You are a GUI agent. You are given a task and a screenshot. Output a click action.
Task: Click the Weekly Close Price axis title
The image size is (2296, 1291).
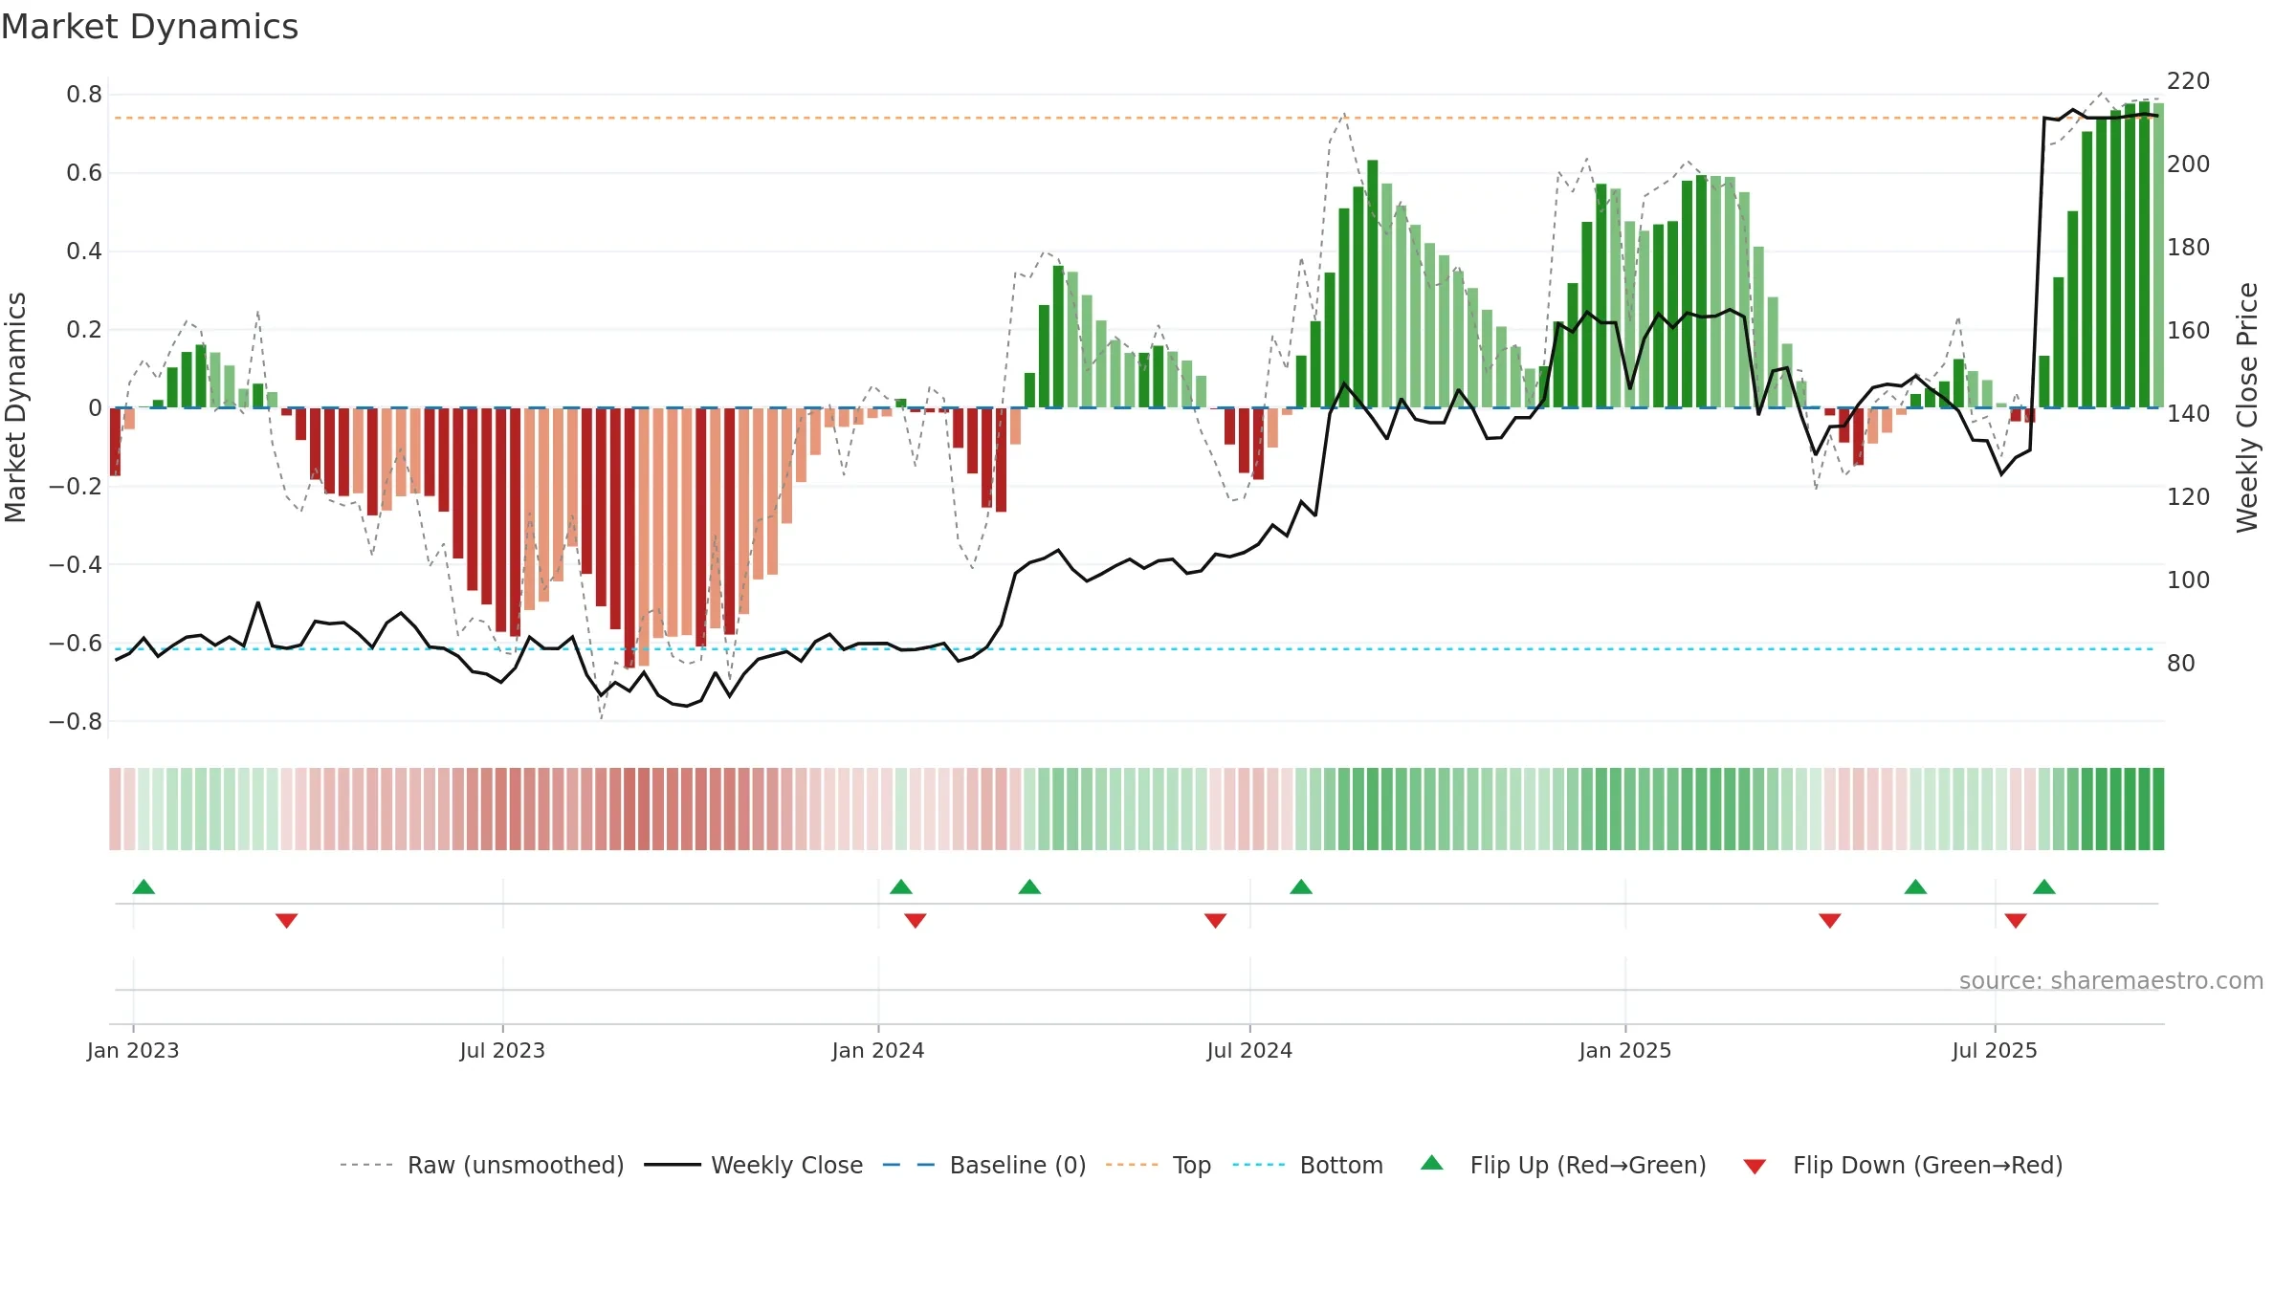tap(2247, 407)
